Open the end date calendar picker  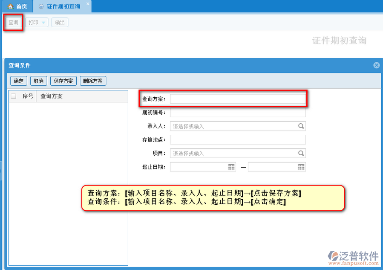(x=301, y=167)
